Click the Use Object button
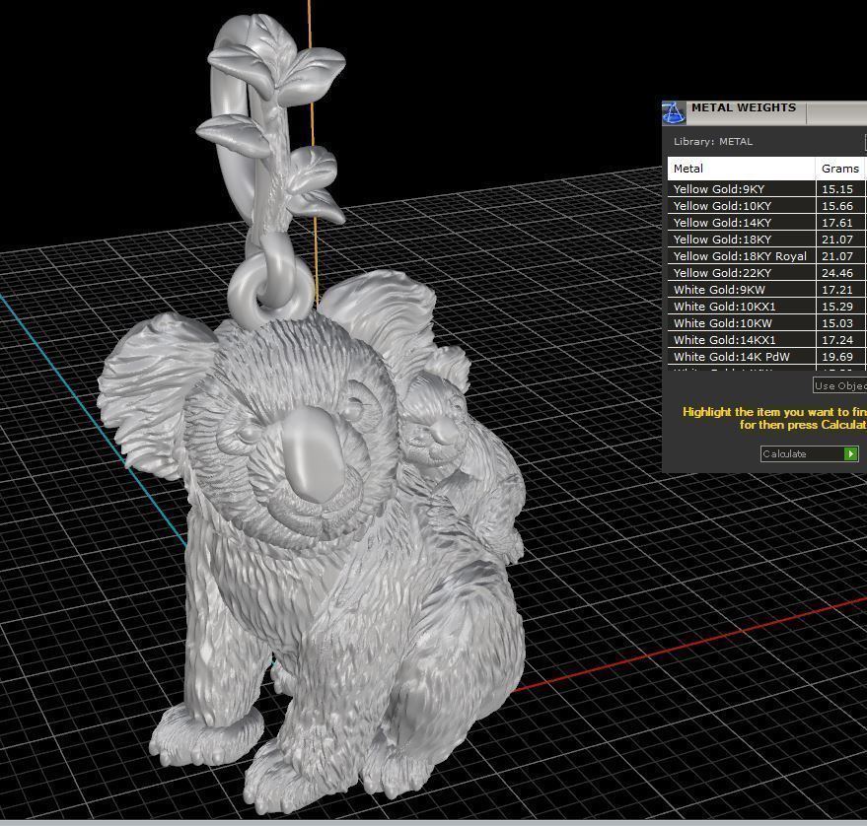This screenshot has height=826, width=867. 840,385
